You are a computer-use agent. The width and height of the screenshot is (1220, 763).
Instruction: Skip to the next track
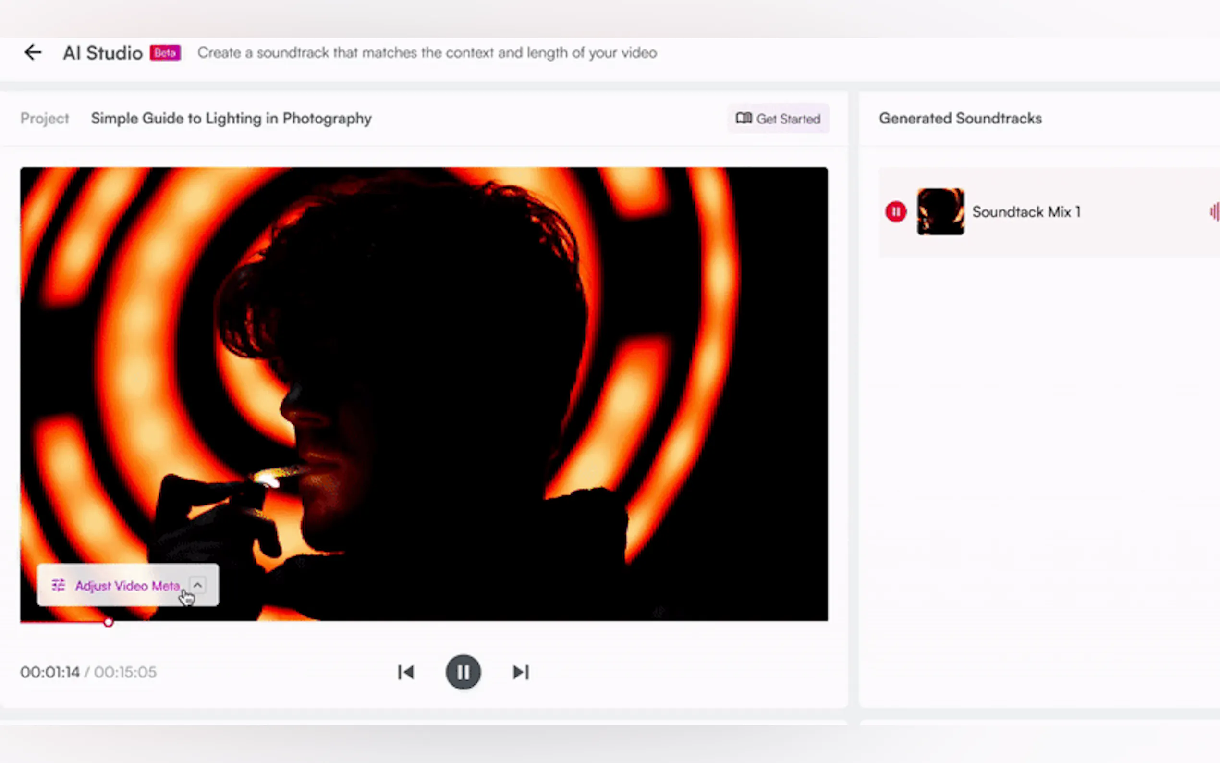coord(521,672)
